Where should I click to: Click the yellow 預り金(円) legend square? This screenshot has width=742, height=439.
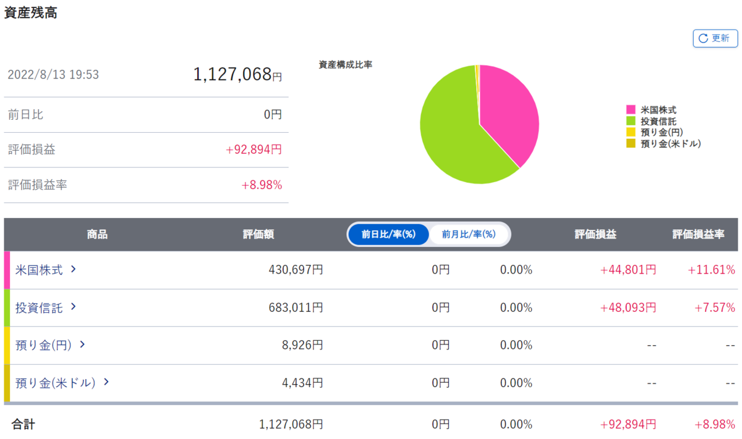click(x=631, y=132)
